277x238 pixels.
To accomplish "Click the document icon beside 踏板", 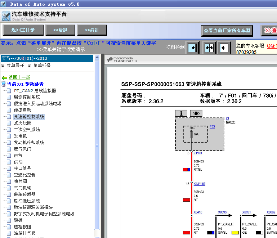I will tap(9, 220).
